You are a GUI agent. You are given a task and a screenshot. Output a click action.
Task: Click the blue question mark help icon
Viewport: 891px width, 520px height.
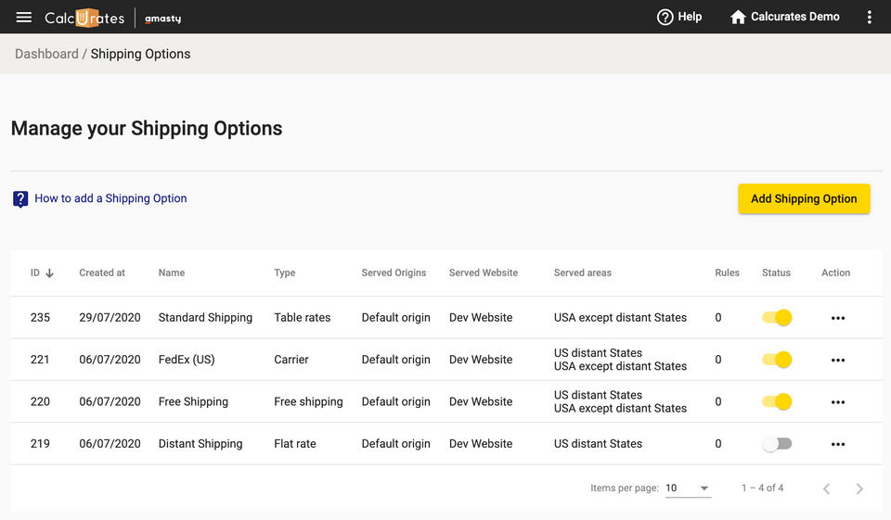click(x=20, y=198)
